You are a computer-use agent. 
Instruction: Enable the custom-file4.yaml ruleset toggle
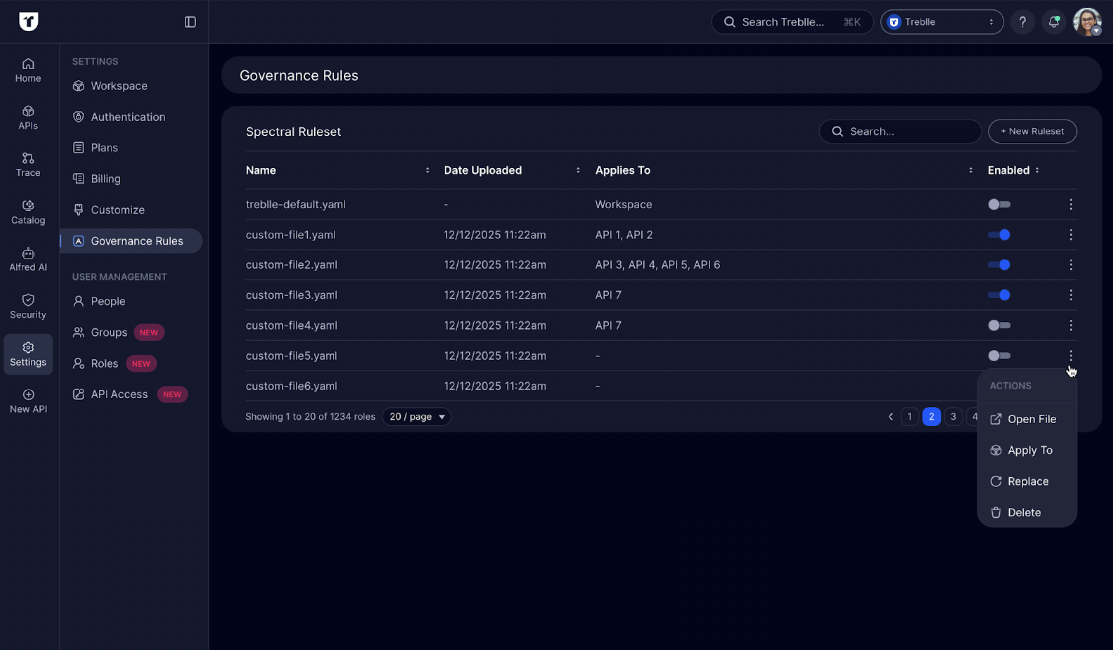point(999,325)
